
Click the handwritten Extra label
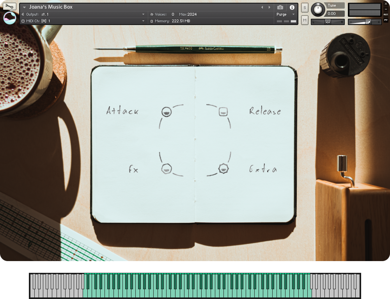(263, 169)
